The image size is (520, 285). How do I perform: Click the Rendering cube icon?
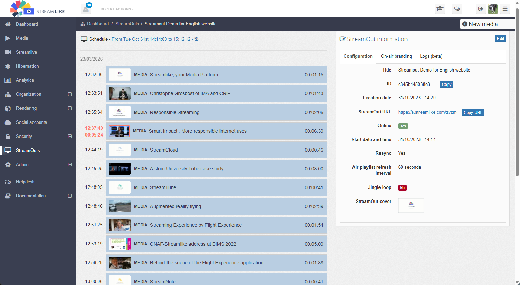8,108
